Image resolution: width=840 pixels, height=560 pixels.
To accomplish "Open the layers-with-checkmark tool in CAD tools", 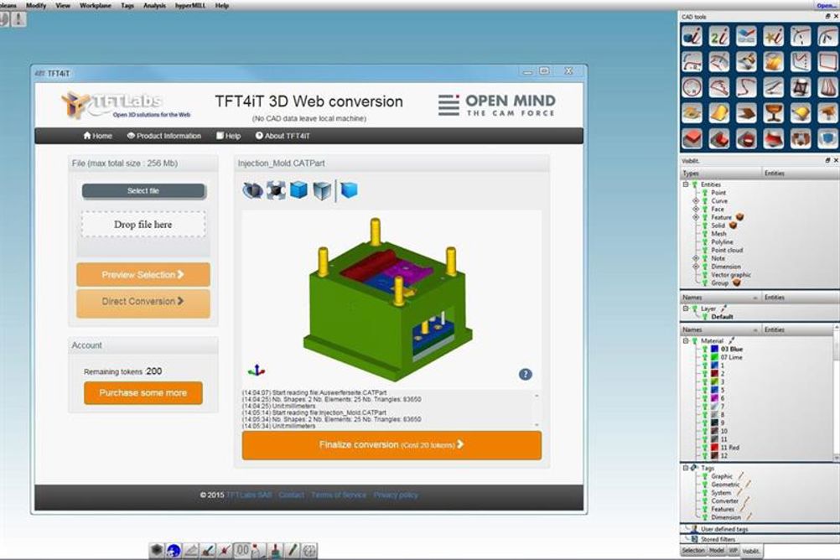I will pos(746,36).
